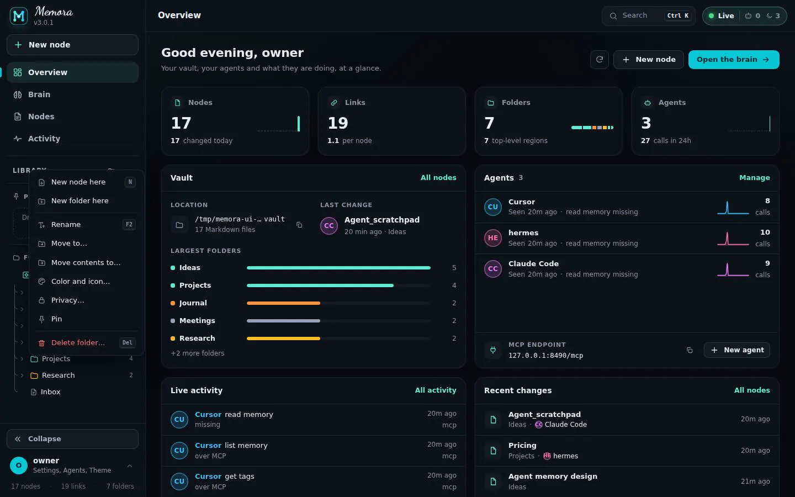Click the CU avatar beside Cursor list memory
This screenshot has height=497, width=795.
179,451
